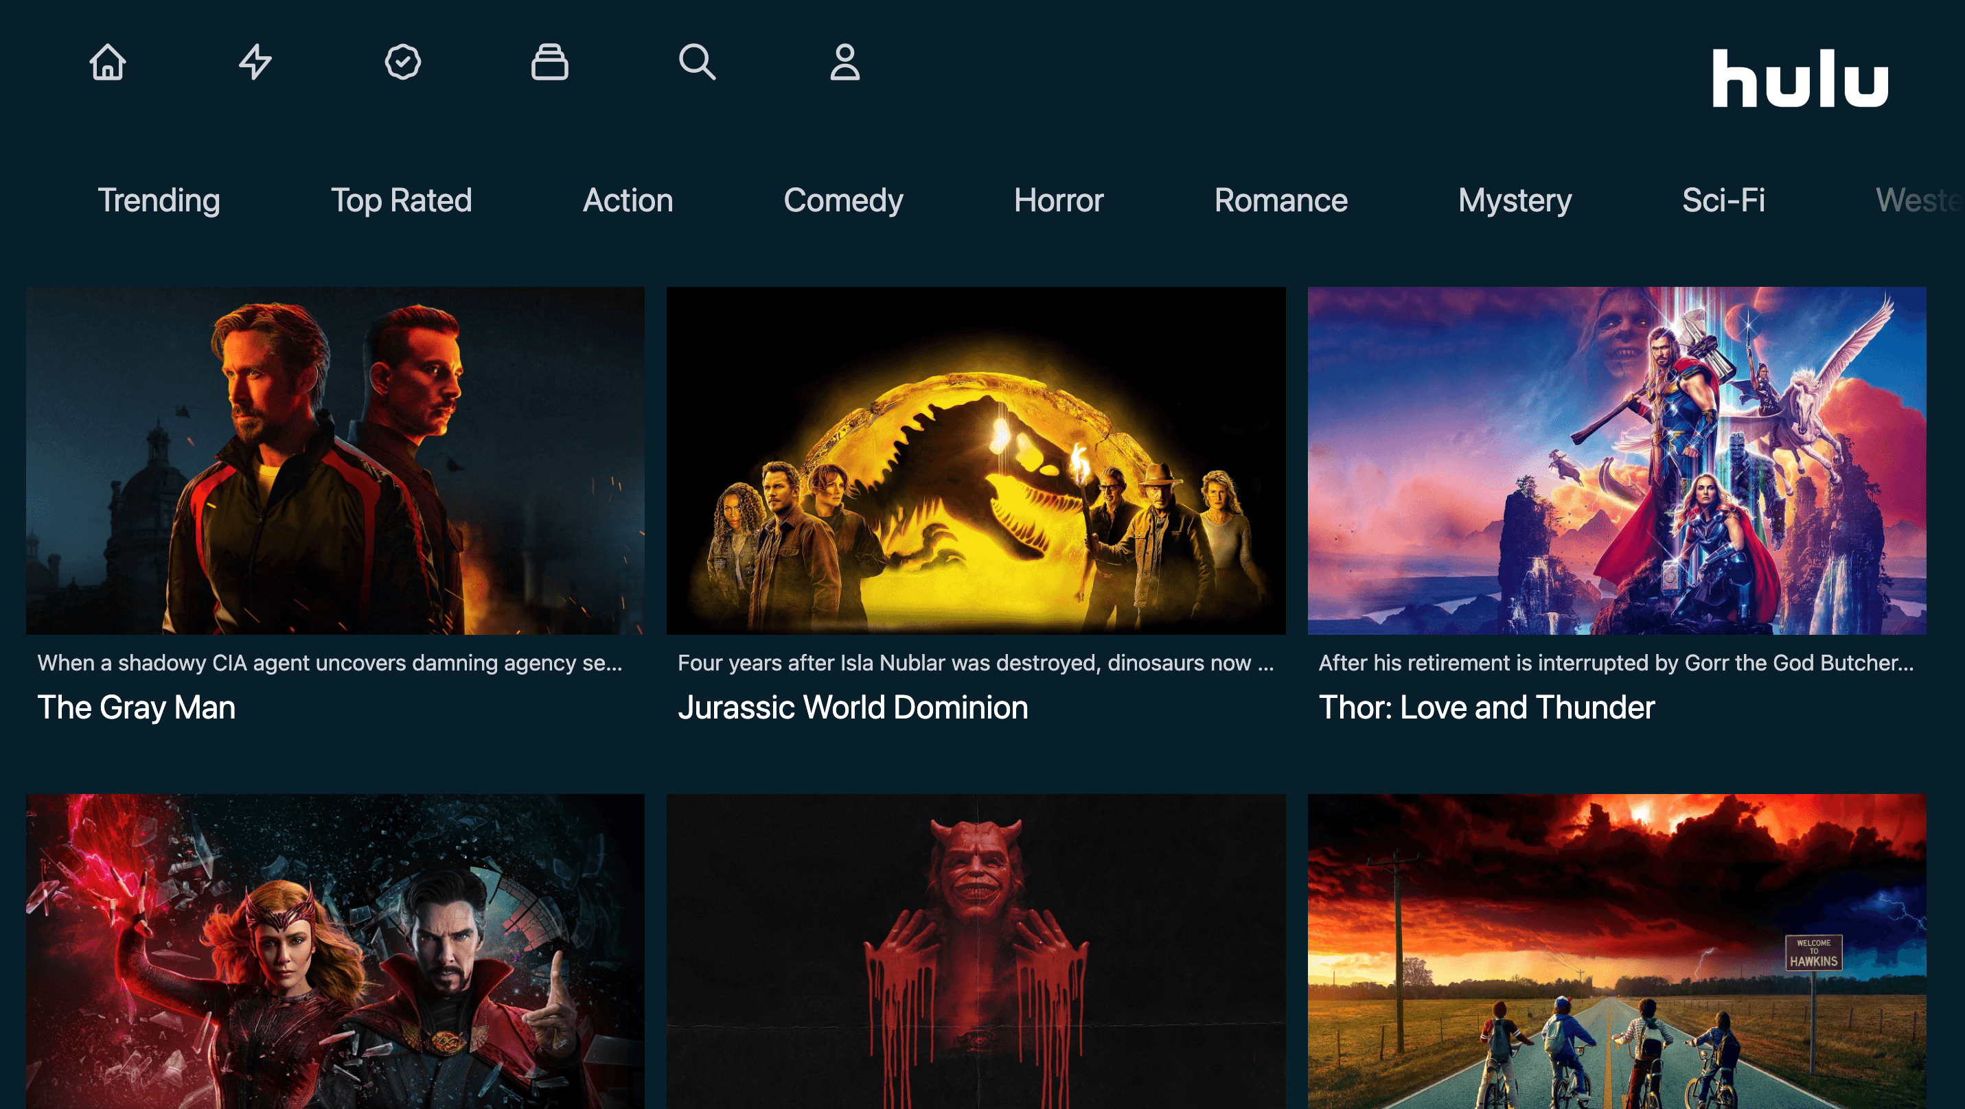Select the partially visible Western tab
The height and width of the screenshot is (1109, 1965).
(x=1919, y=200)
